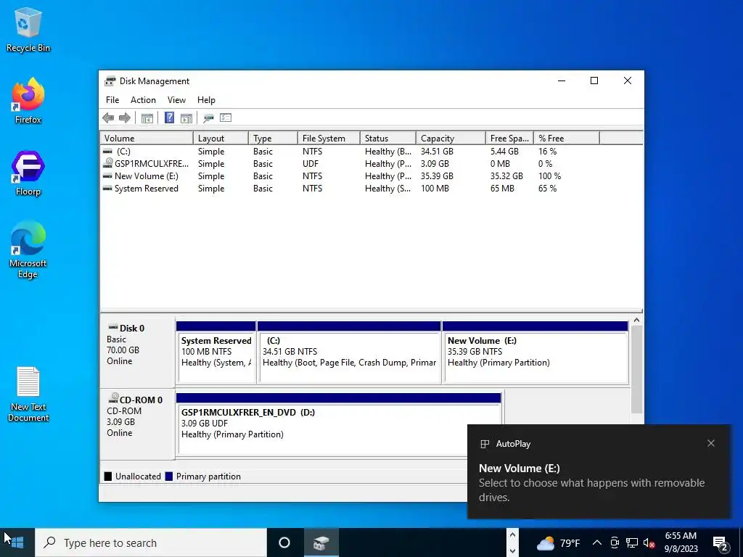The height and width of the screenshot is (557, 743).
Task: Launch the Firefox desktop shortcut
Action: [x=28, y=101]
